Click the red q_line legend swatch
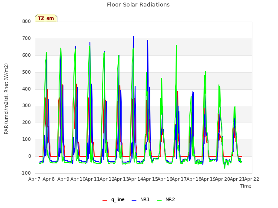278x208 pixels. pyautogui.click(x=105, y=200)
